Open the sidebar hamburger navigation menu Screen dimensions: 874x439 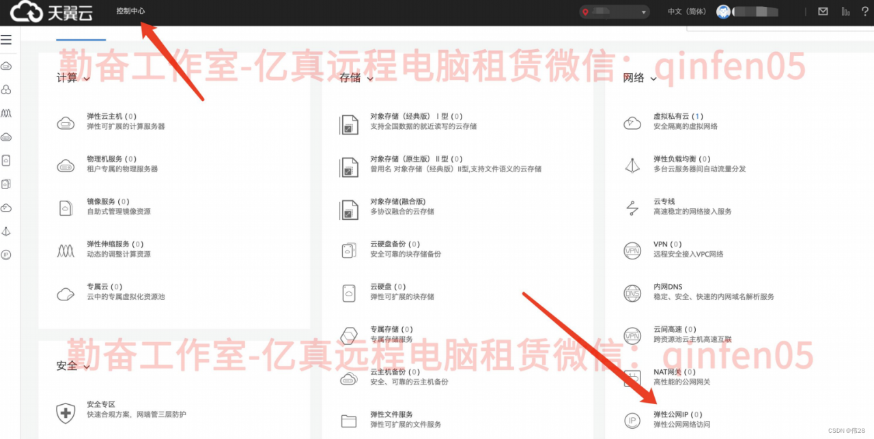[x=8, y=39]
